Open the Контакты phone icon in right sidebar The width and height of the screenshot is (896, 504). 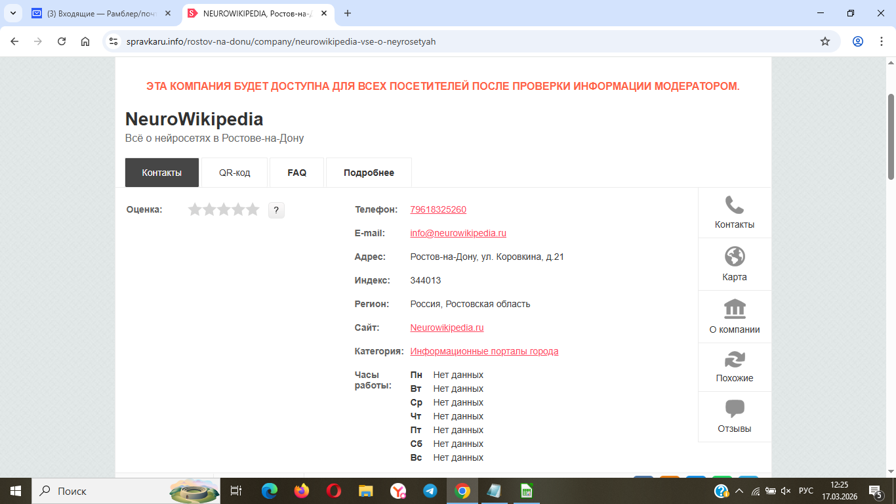point(735,205)
